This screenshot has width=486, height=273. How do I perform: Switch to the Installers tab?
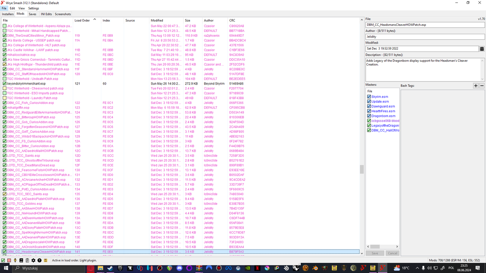coord(8,14)
